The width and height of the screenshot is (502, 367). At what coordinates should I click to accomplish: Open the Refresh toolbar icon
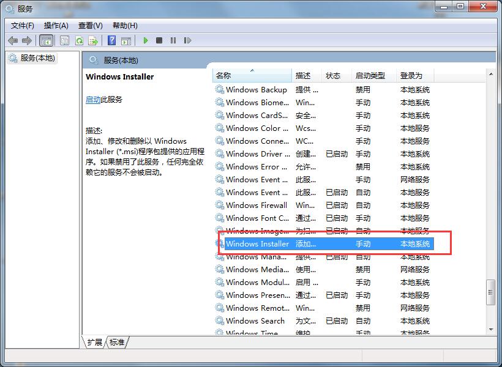click(79, 40)
